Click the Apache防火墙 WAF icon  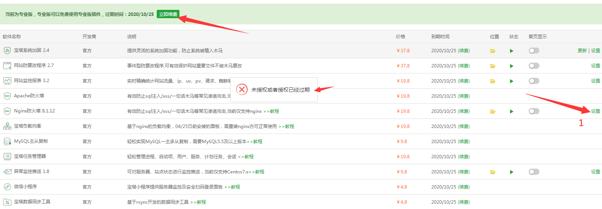tap(7, 96)
